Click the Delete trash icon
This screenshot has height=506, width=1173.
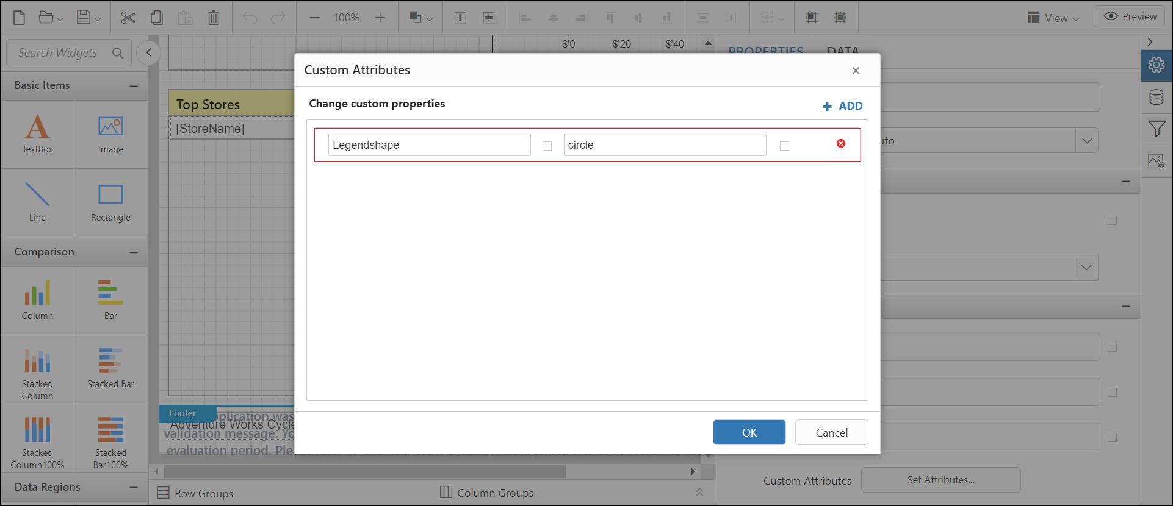click(x=214, y=17)
